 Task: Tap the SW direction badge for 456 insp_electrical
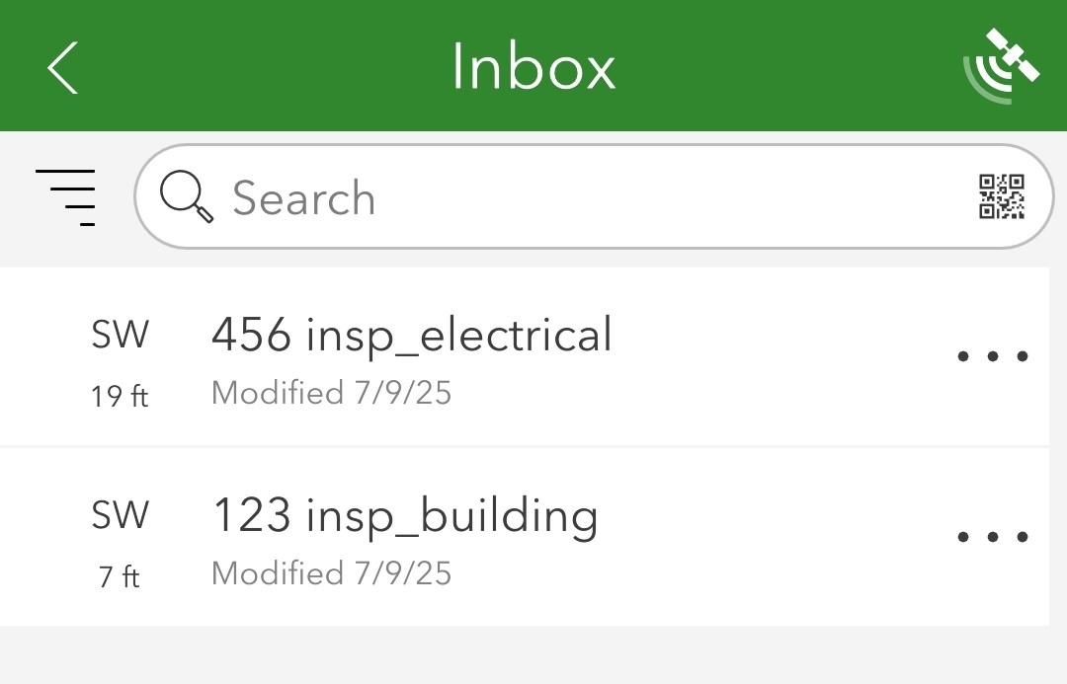(120, 334)
